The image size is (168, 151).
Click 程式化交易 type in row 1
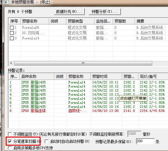pyautogui.click(x=77, y=28)
